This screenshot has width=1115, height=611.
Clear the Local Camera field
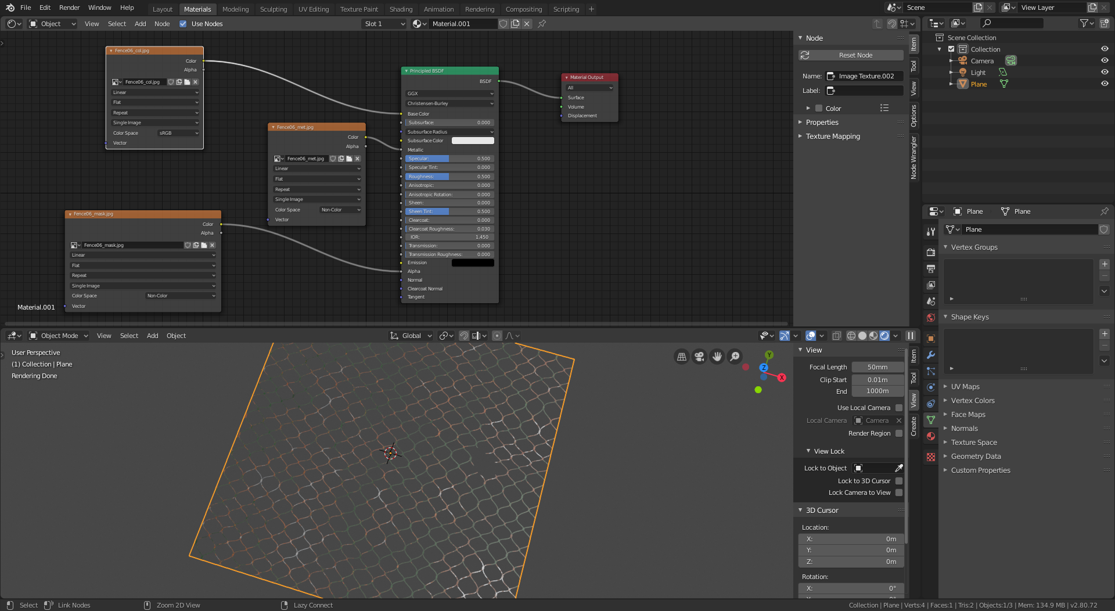pos(898,420)
